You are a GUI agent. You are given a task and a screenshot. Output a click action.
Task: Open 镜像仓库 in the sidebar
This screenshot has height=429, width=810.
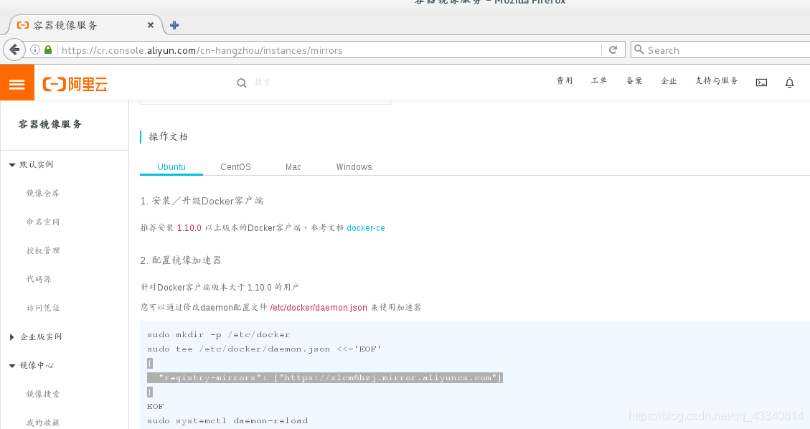43,193
